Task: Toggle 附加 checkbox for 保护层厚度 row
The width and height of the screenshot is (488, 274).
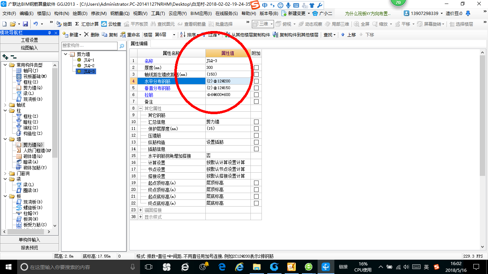Action: tap(256, 128)
